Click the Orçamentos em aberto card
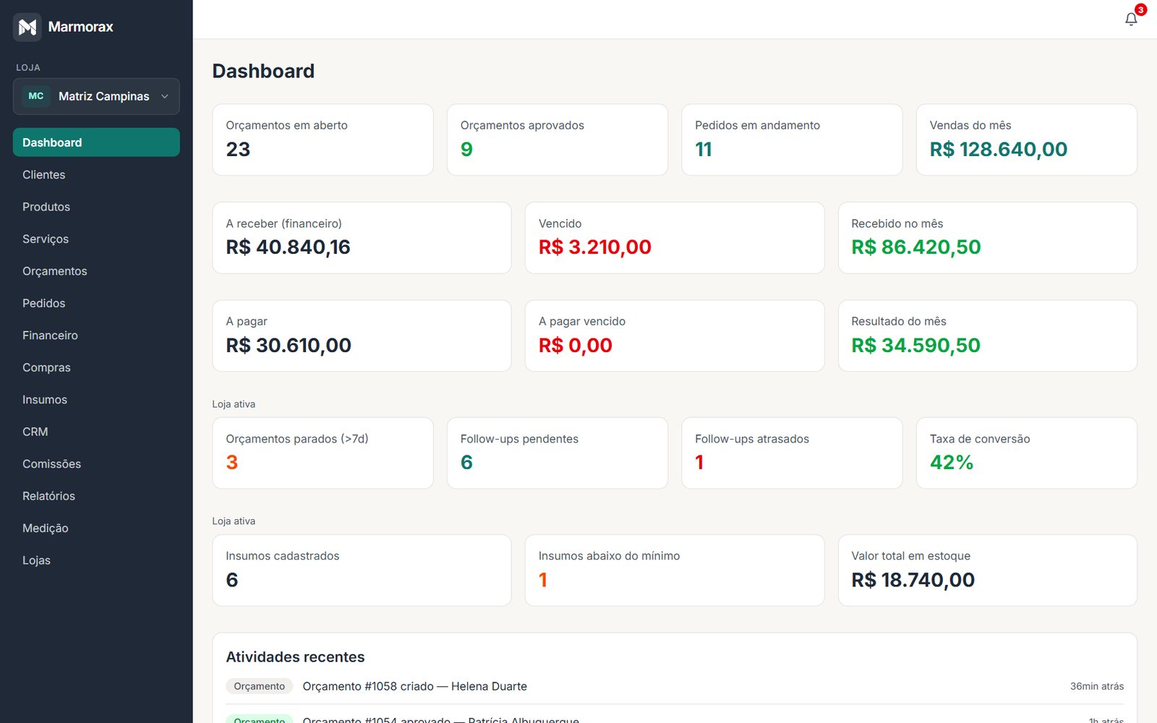Image resolution: width=1157 pixels, height=723 pixels. click(x=323, y=140)
